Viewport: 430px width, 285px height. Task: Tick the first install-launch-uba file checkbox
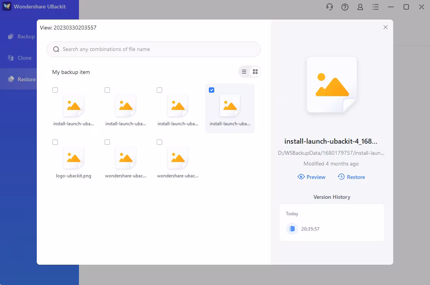(x=55, y=90)
